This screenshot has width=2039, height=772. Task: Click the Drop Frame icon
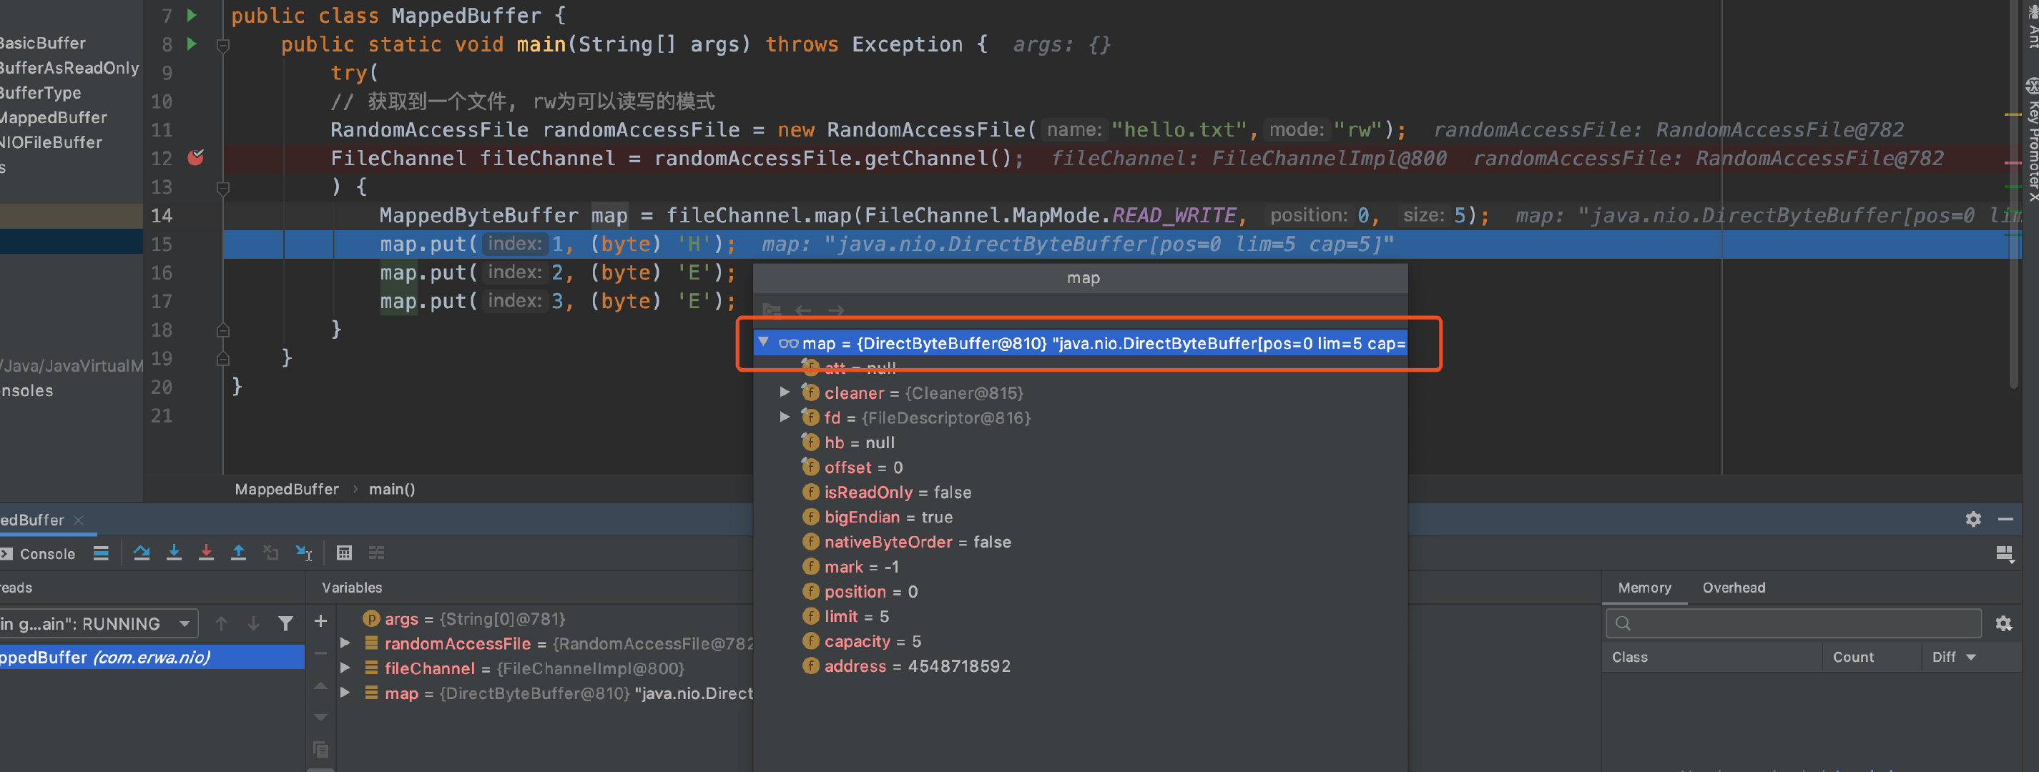tap(271, 553)
